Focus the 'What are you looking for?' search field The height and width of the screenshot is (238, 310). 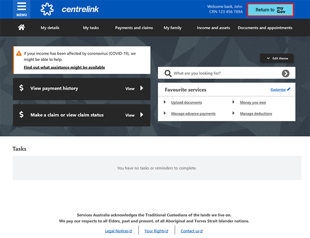click(x=227, y=73)
